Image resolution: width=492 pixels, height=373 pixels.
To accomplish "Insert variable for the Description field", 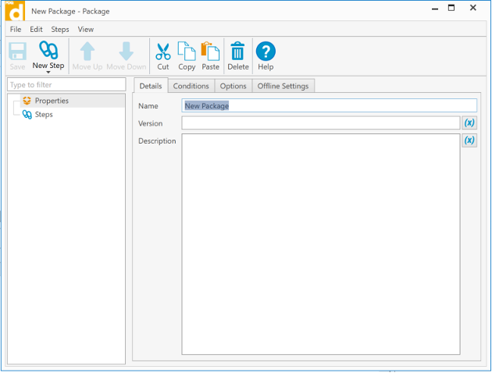I will [x=469, y=140].
